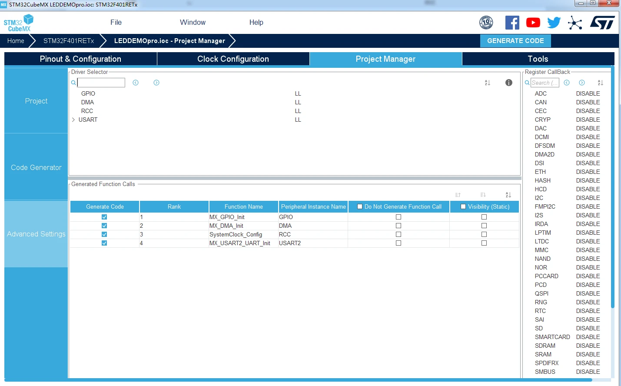
Task: Expand the USART driver tree node
Action: coord(73,120)
